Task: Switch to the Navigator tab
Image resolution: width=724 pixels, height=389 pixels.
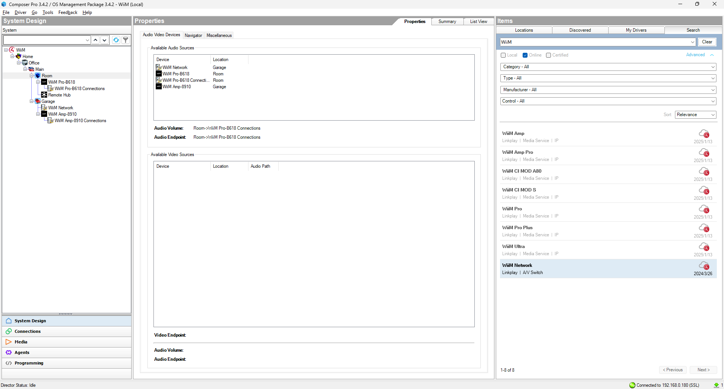Action: pyautogui.click(x=193, y=35)
